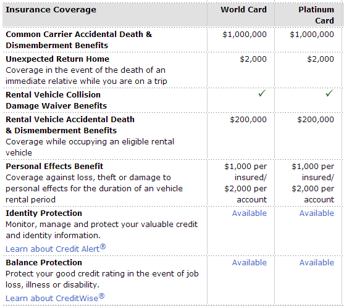Click Platinum Card checkmark for Collision Damage Waiver

tap(329, 93)
